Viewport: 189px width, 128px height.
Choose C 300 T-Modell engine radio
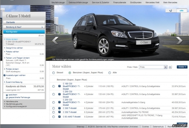(53, 108)
